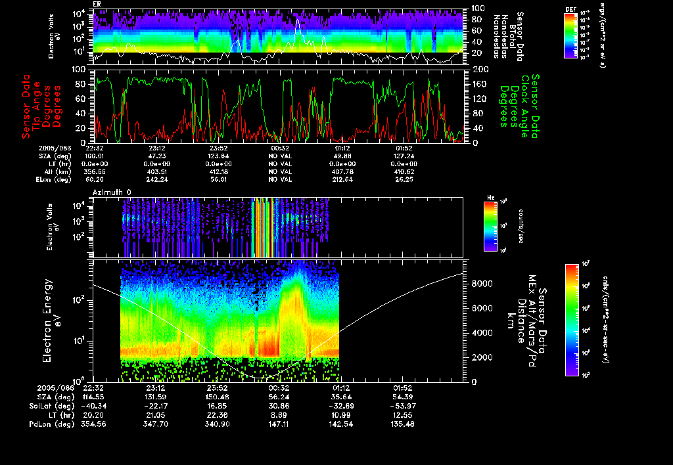This screenshot has width=673, height=465.
Task: Select altitude value 356.66
Action: click(95, 171)
